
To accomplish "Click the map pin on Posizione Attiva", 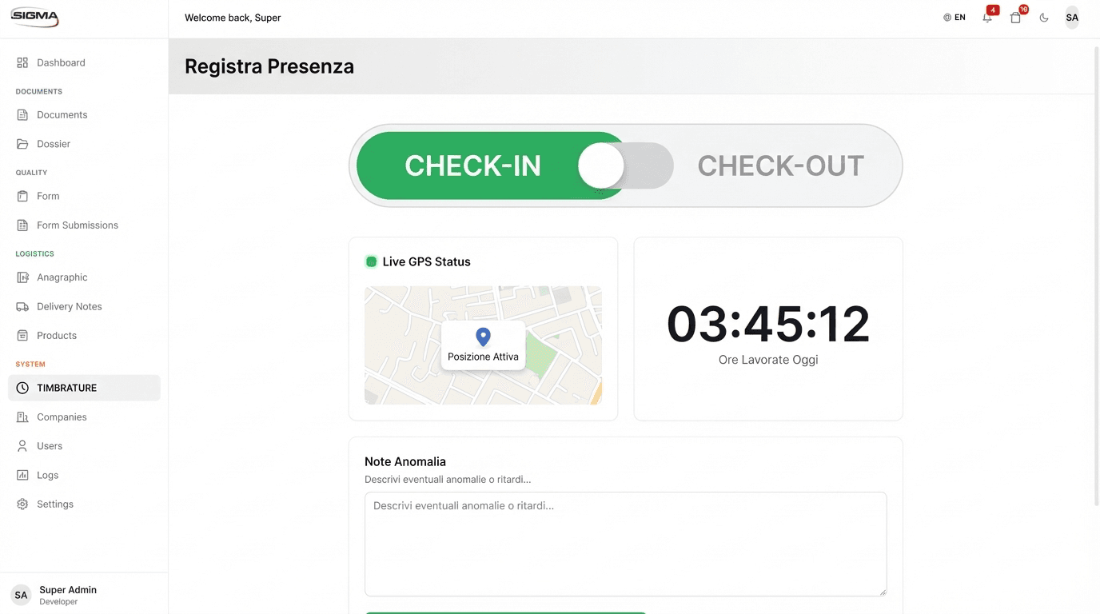I will pos(483,337).
